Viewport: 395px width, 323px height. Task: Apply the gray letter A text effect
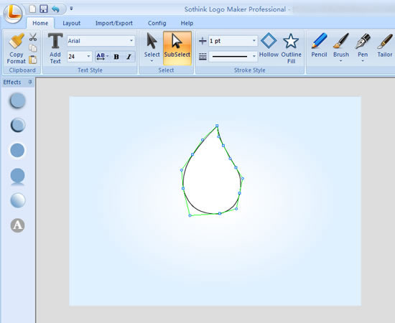pos(18,225)
